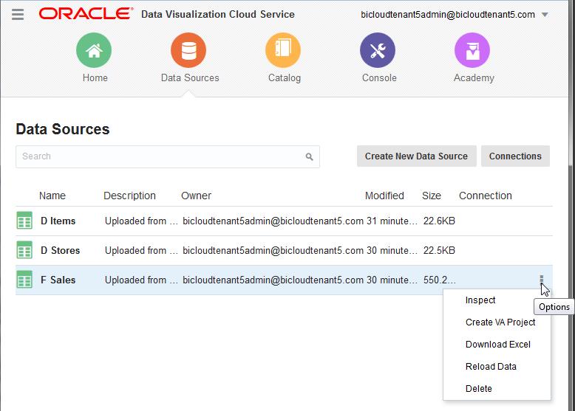Open the Console icon
Image resolution: width=575 pixels, height=411 pixels.
[x=378, y=50]
